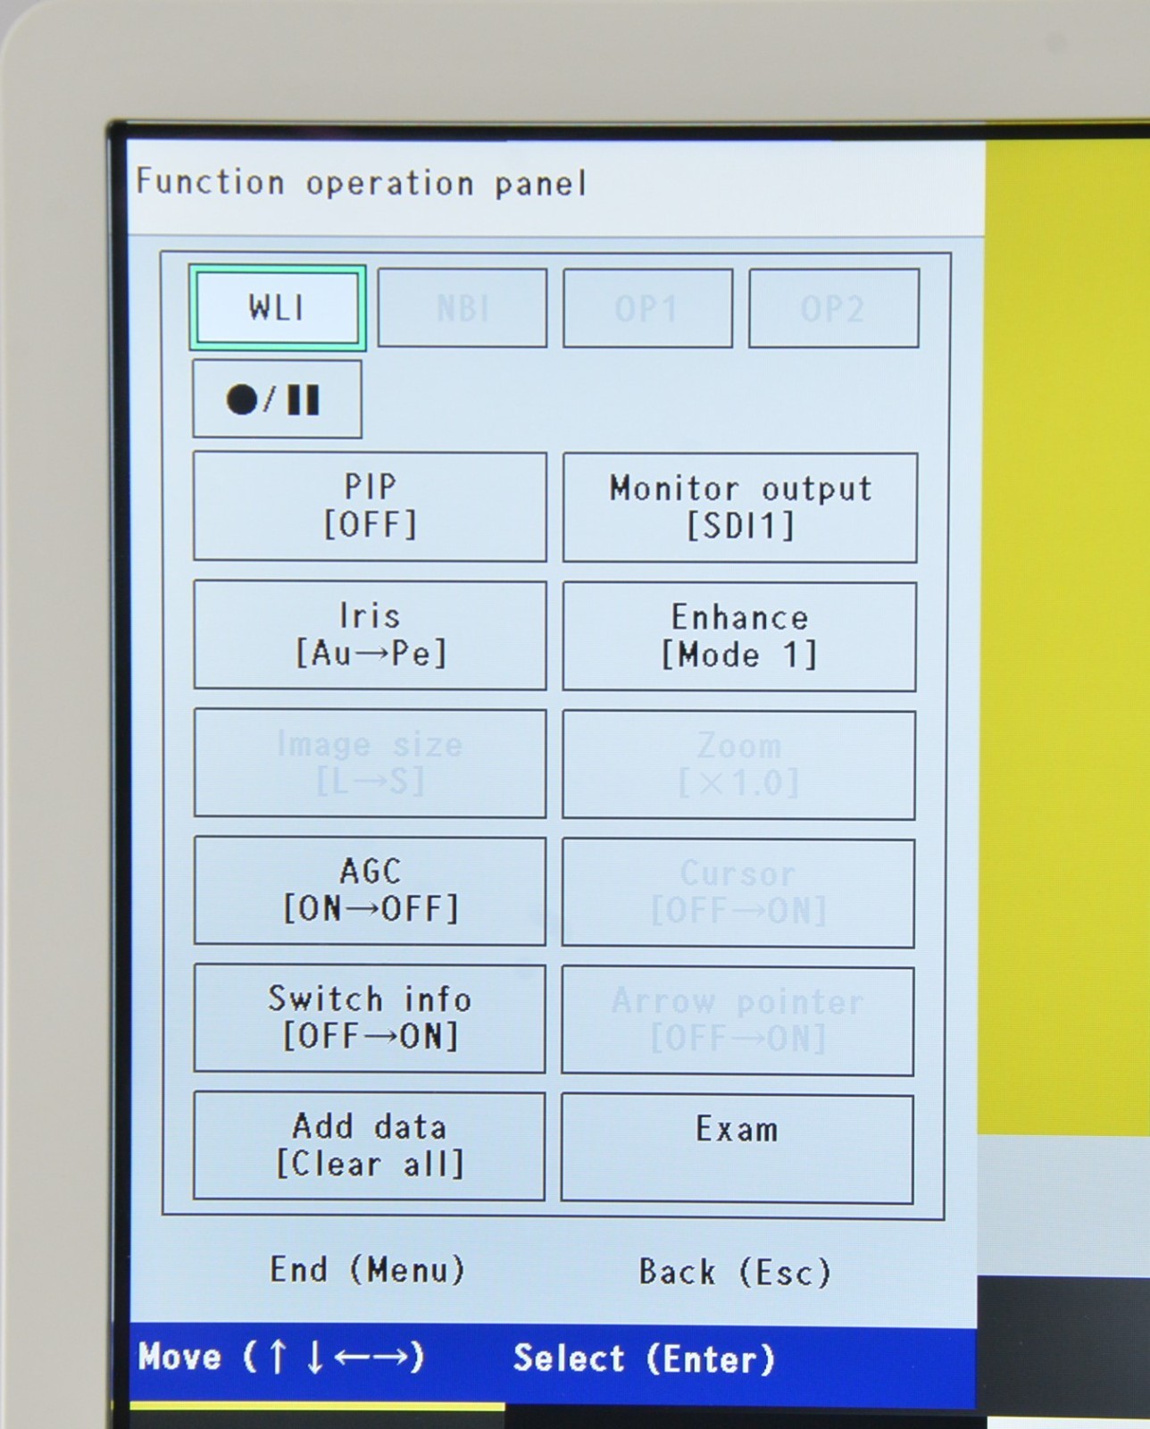The height and width of the screenshot is (1429, 1150).
Task: Click the Function operation panel title
Action: coord(361,183)
